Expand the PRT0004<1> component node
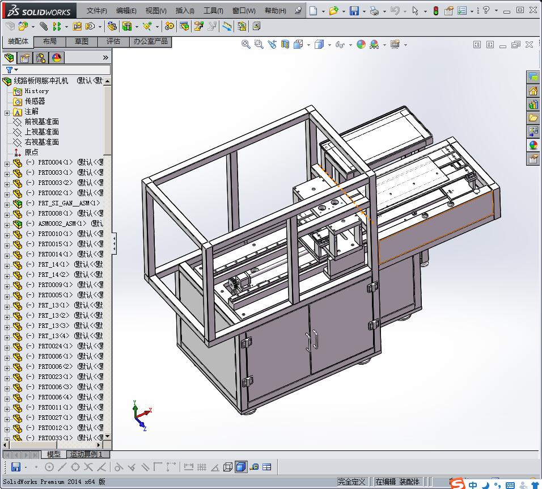 (7, 163)
